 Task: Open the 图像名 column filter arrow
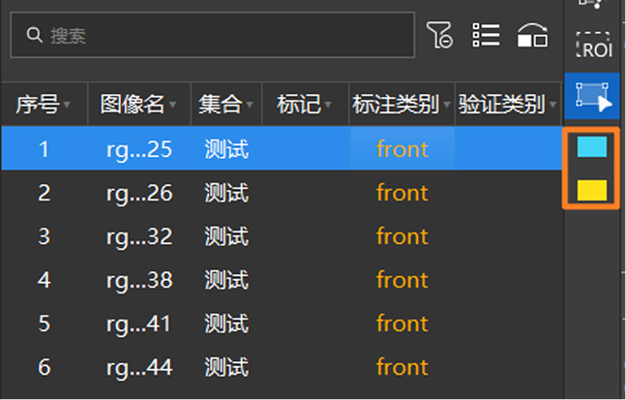[172, 105]
